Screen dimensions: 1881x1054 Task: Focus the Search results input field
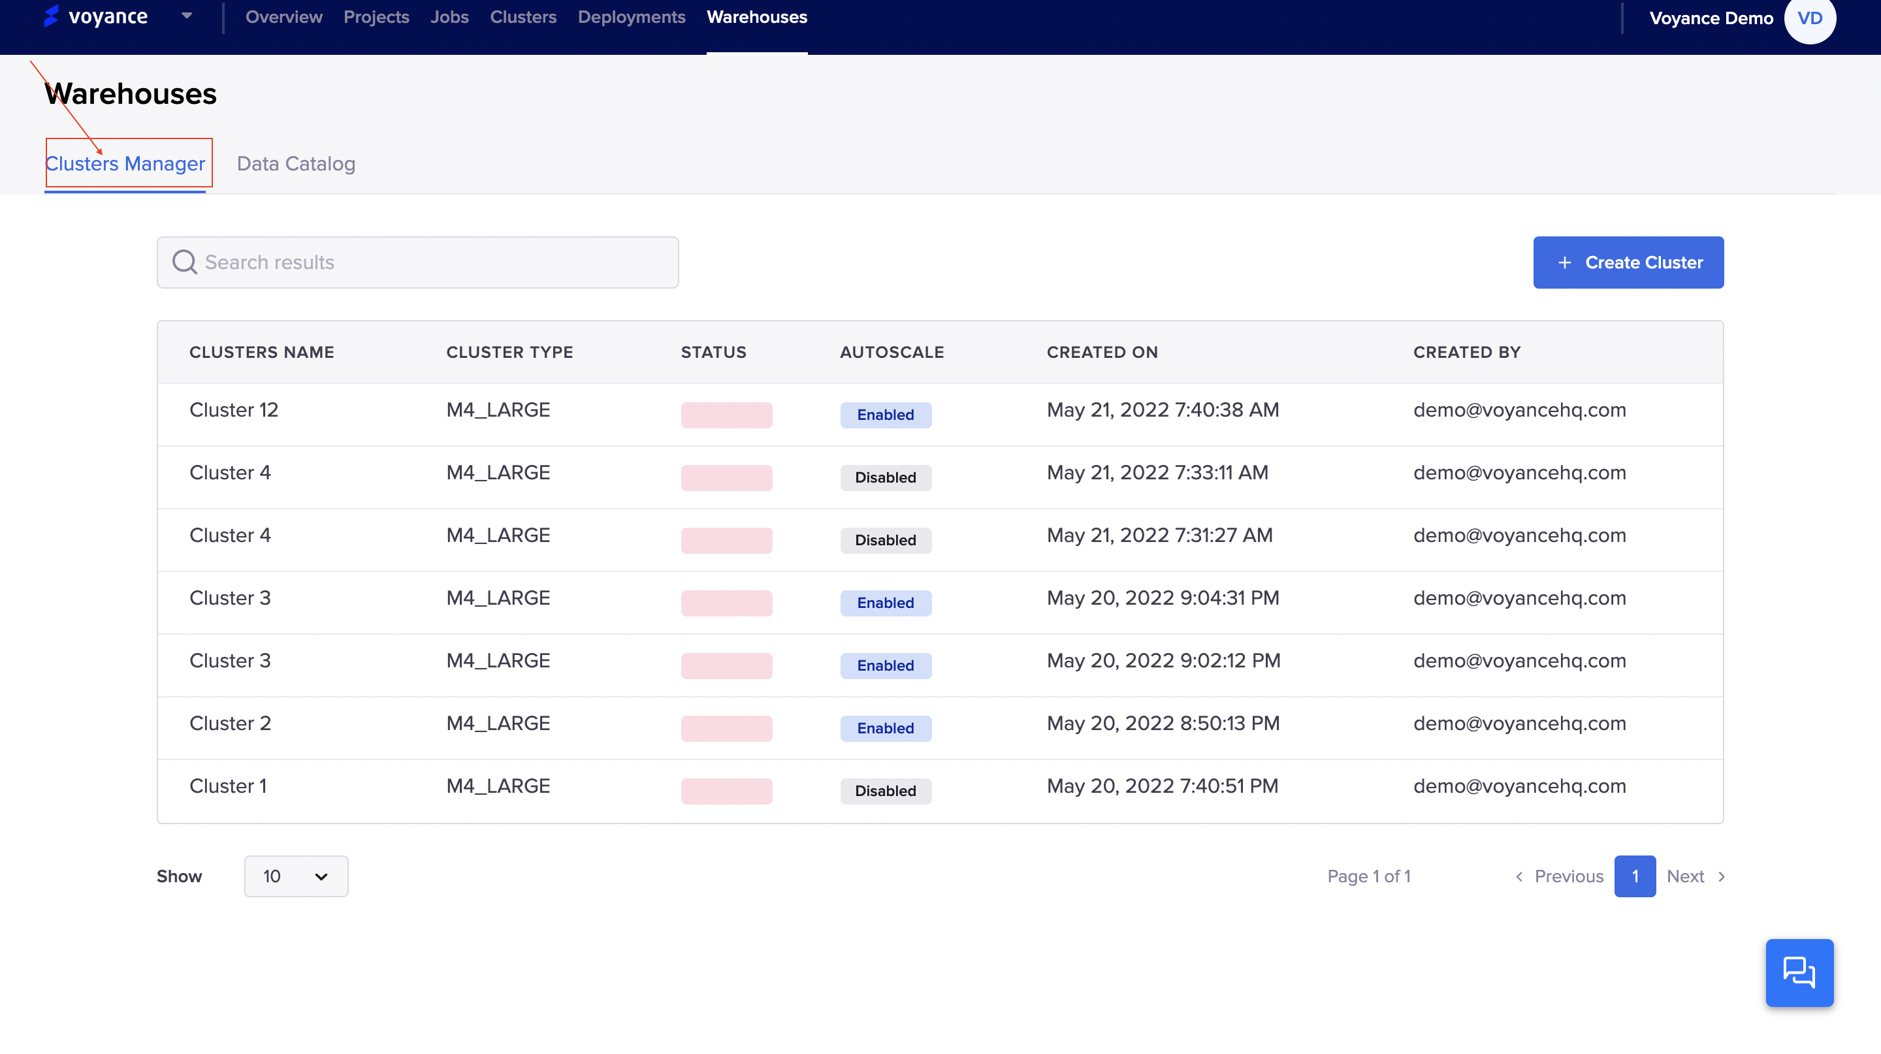[438, 262]
